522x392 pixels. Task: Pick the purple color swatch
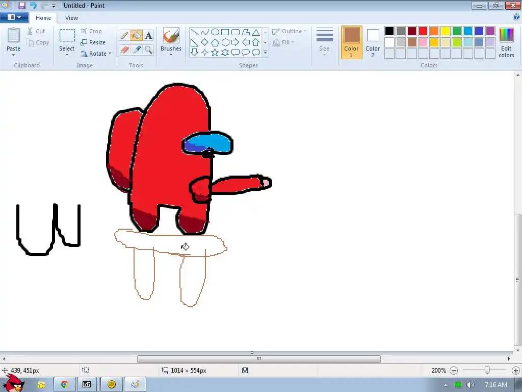pyautogui.click(x=490, y=31)
